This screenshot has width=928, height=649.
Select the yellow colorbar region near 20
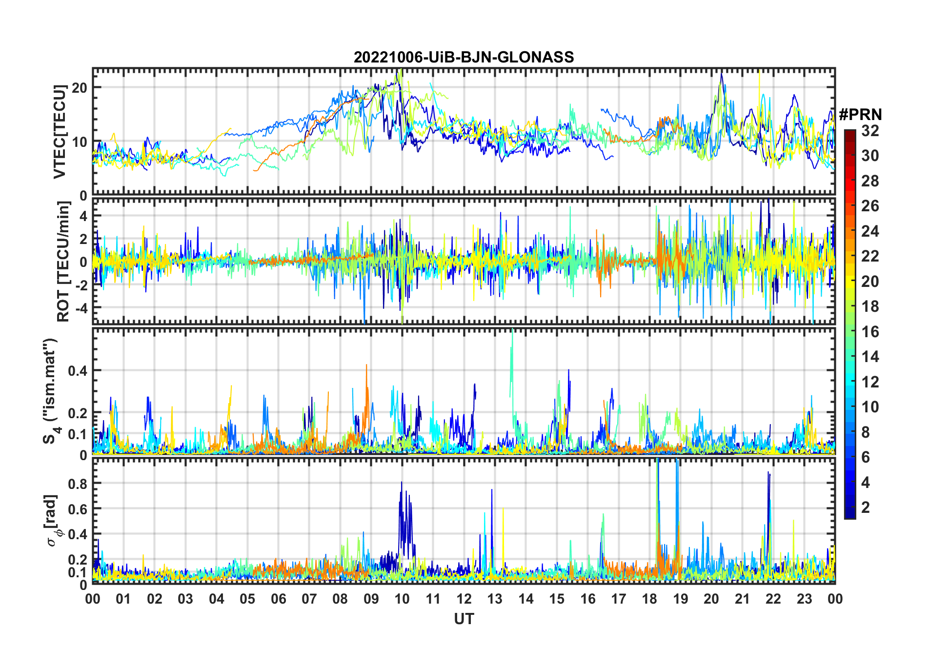[x=850, y=281]
